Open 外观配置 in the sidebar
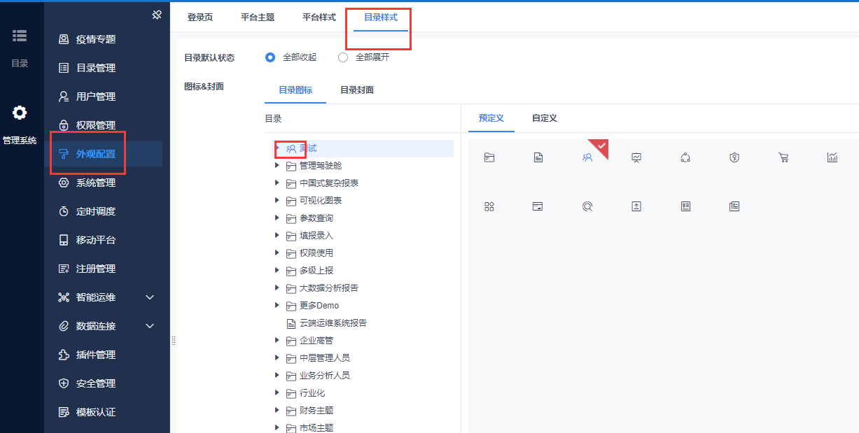This screenshot has height=433, width=859. [x=103, y=154]
